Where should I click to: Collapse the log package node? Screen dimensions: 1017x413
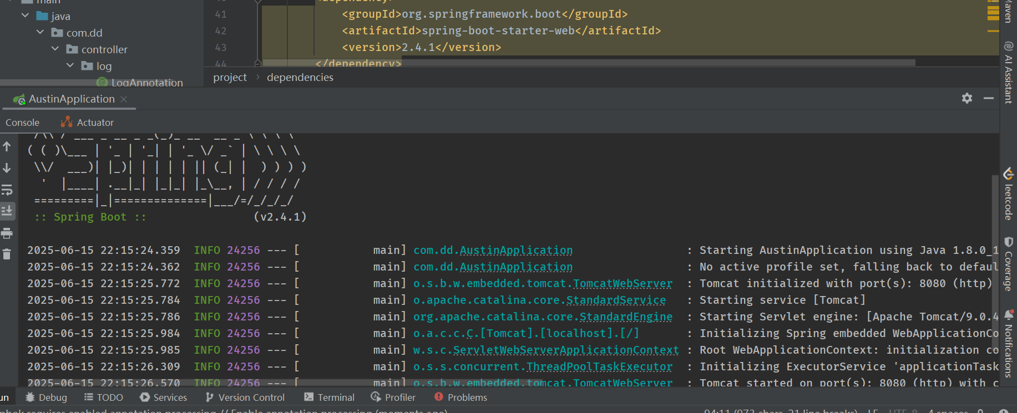(70, 66)
